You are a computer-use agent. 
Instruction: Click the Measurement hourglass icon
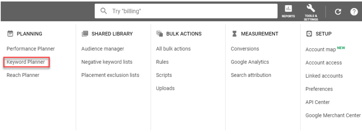(234, 34)
